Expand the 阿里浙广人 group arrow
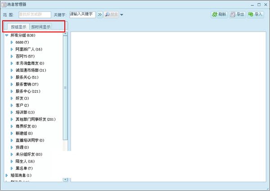Viewport: 270px width, 191px height. [x=12, y=49]
